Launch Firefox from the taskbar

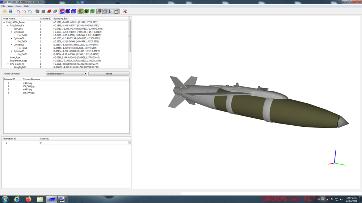28,199
